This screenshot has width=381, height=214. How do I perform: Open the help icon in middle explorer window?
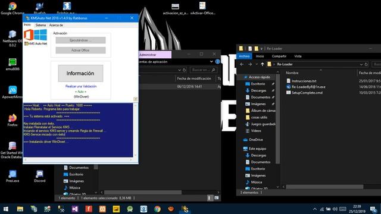(217, 62)
